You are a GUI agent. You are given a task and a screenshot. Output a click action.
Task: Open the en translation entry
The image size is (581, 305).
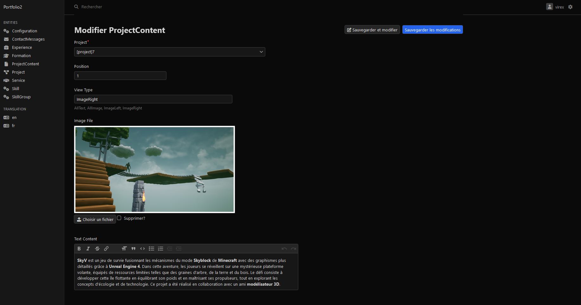pyautogui.click(x=14, y=118)
